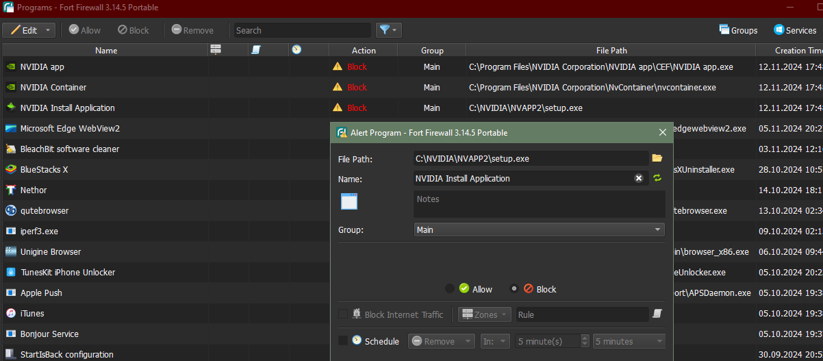Open the filter funnel dropdown
823x361 pixels.
click(388, 30)
